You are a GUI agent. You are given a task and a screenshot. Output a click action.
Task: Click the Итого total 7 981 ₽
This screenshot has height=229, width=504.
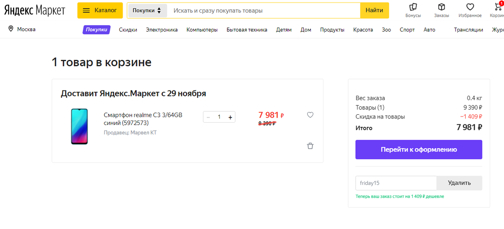pyautogui.click(x=469, y=128)
